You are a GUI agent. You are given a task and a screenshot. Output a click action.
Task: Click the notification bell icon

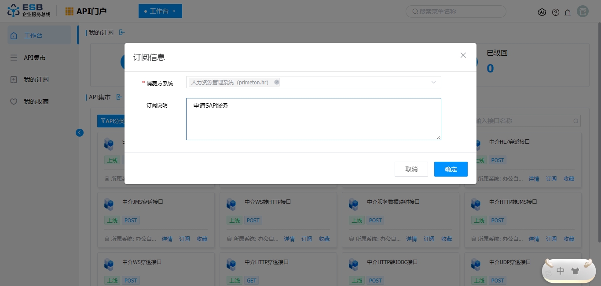(x=568, y=12)
